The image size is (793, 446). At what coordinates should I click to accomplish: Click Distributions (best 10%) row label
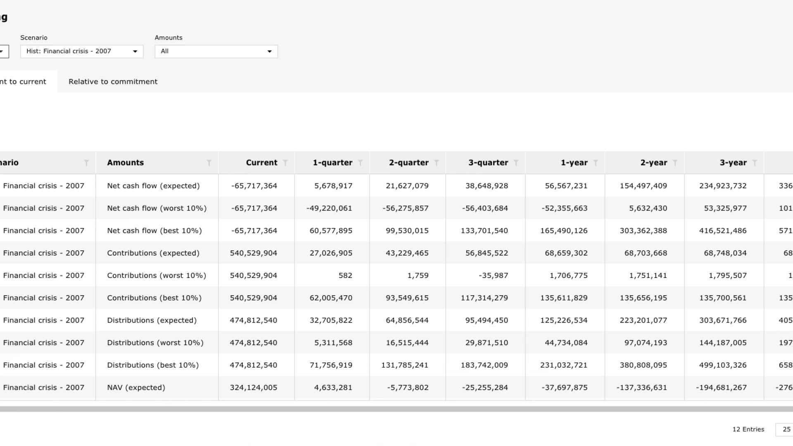(153, 365)
